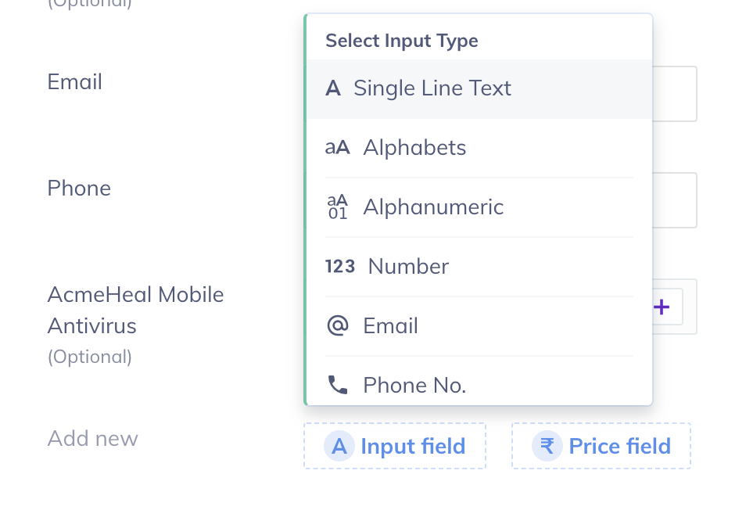
Task: Select the 'Phone No.' option label
Action: click(x=414, y=385)
